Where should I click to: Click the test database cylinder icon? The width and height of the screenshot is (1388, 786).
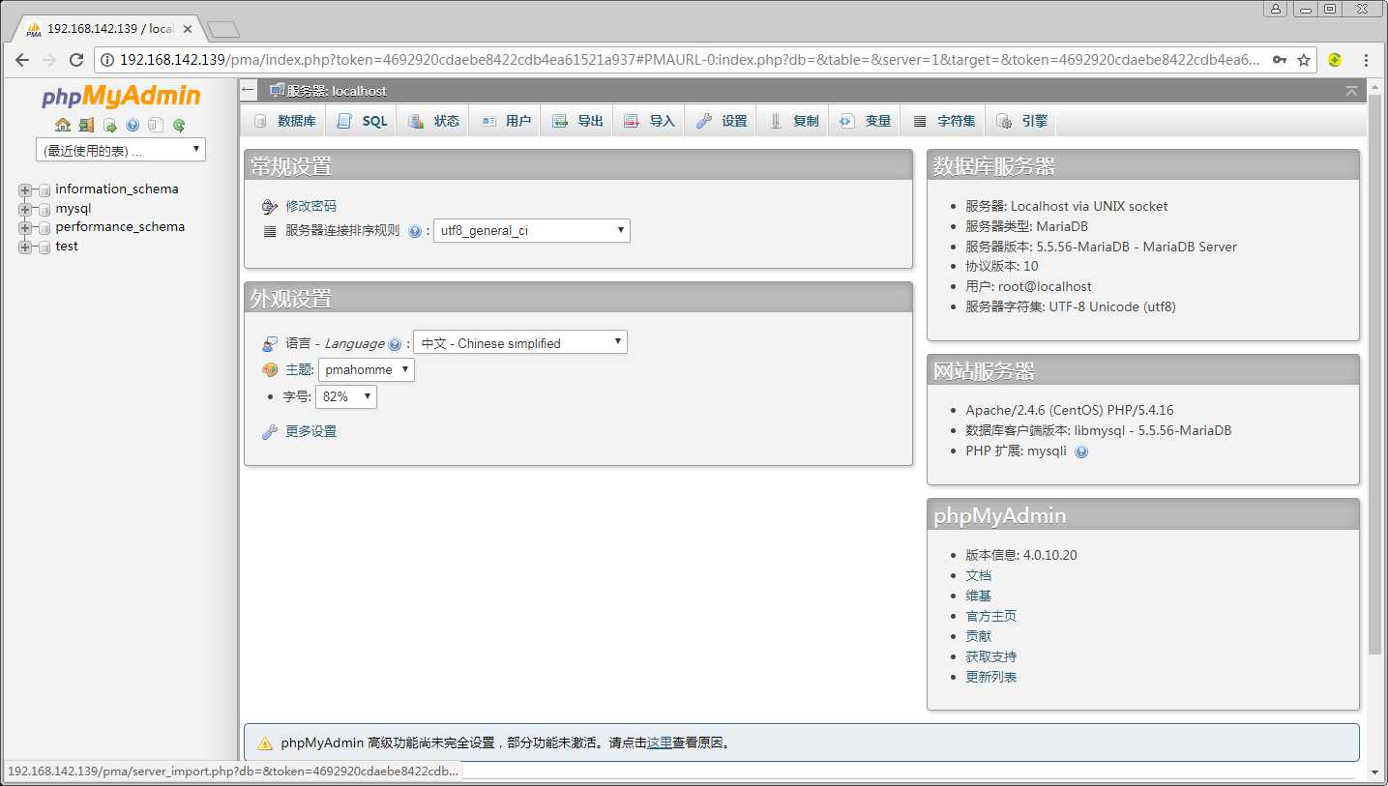[44, 247]
